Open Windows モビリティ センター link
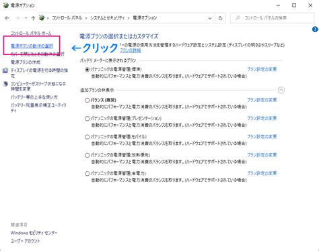This screenshot has height=251, width=319. point(34,233)
